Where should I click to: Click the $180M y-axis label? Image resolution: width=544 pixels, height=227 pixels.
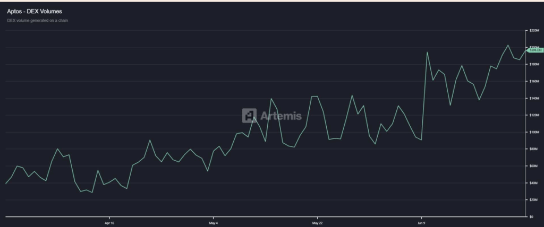pos(533,65)
